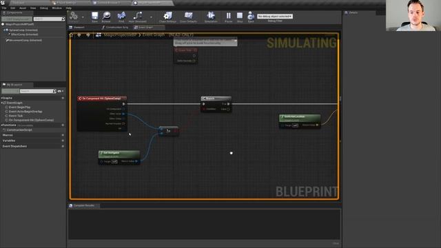Screen dimensions: 441x248
Task: Select the Content Browser window tab
Action: point(109,3)
